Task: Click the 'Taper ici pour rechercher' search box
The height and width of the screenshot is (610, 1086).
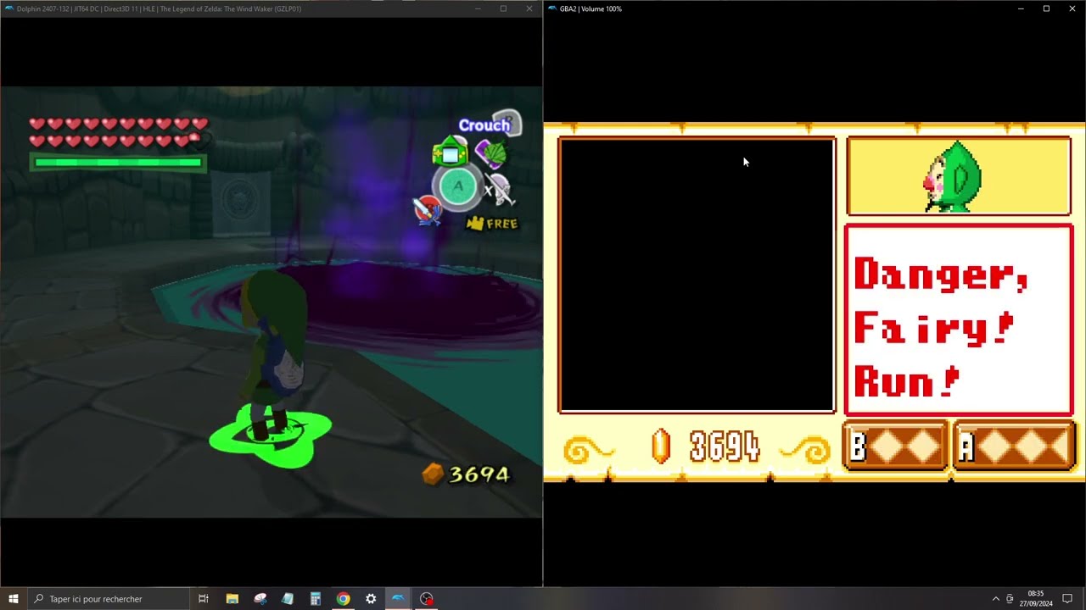Action: [109, 598]
